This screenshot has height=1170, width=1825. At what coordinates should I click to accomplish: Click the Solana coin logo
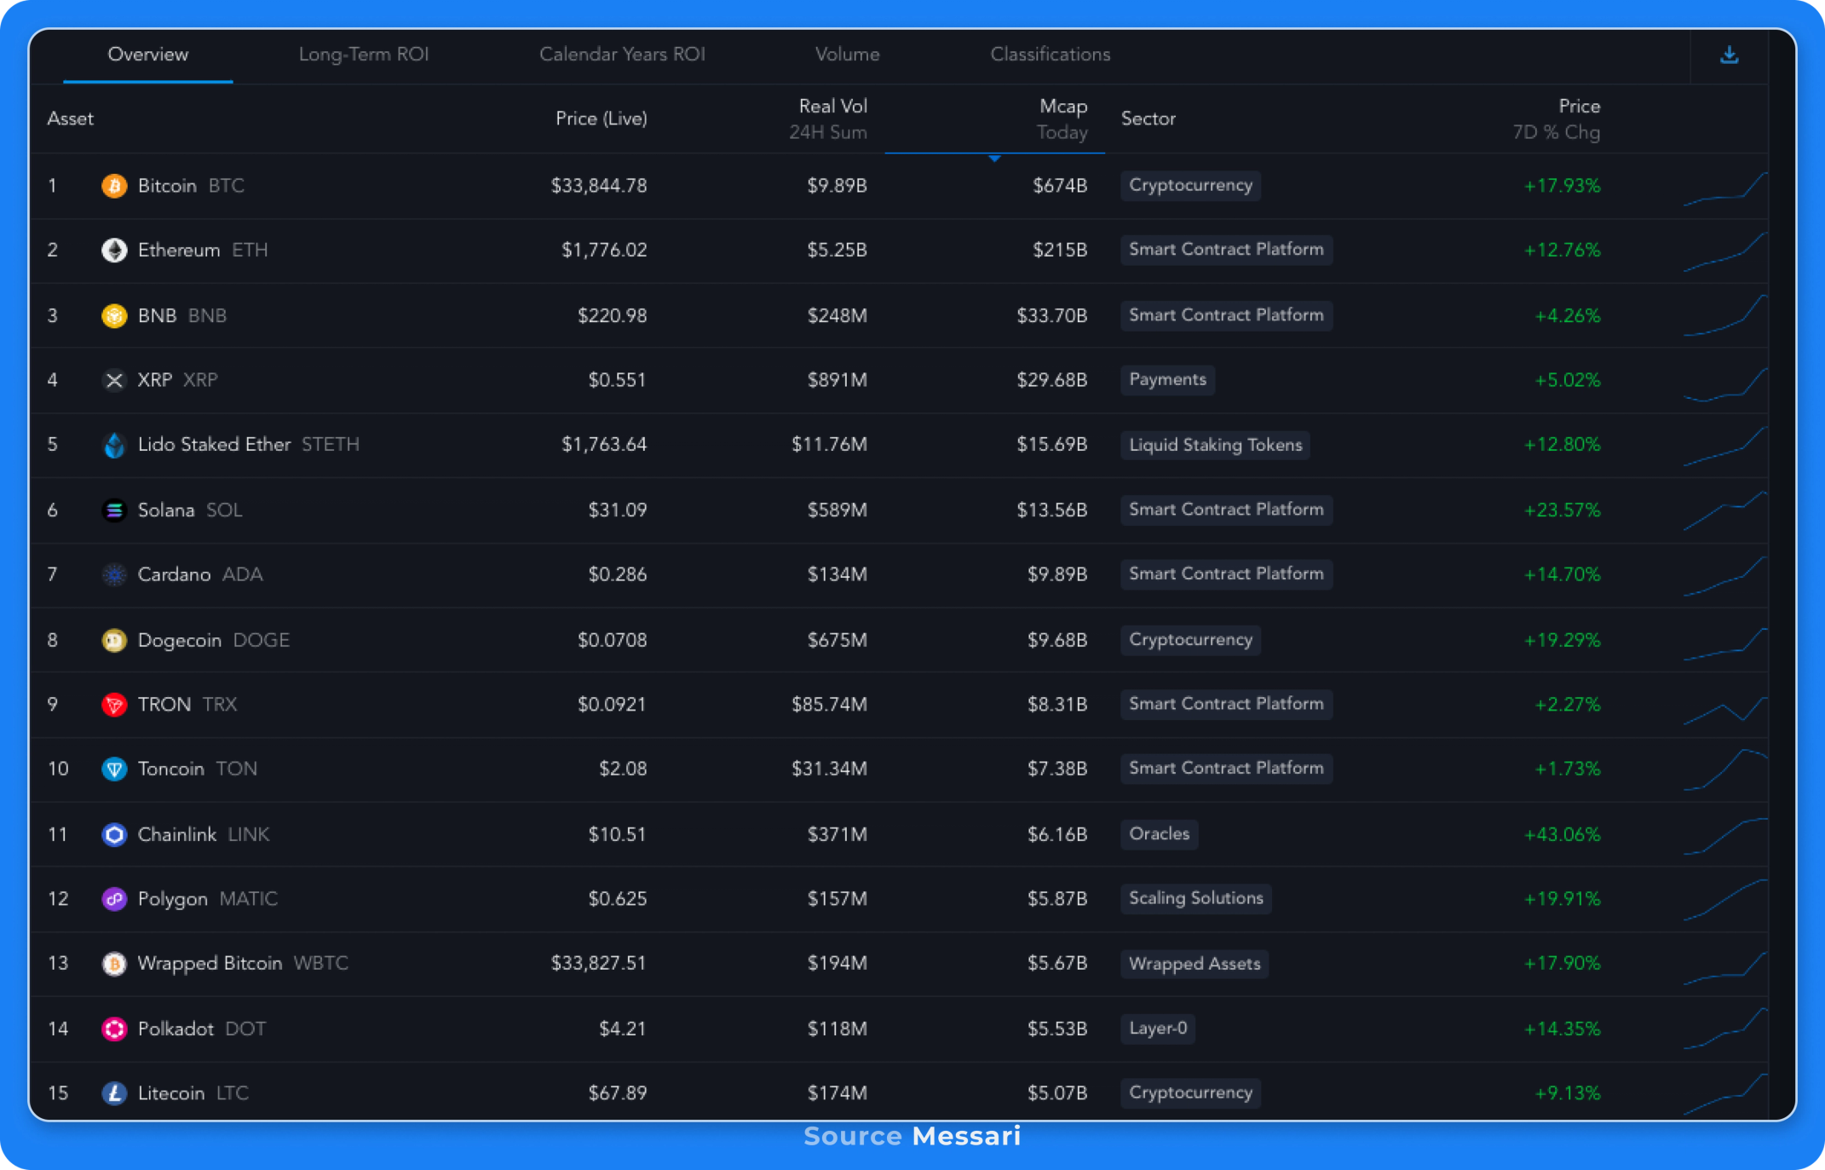[x=114, y=510]
